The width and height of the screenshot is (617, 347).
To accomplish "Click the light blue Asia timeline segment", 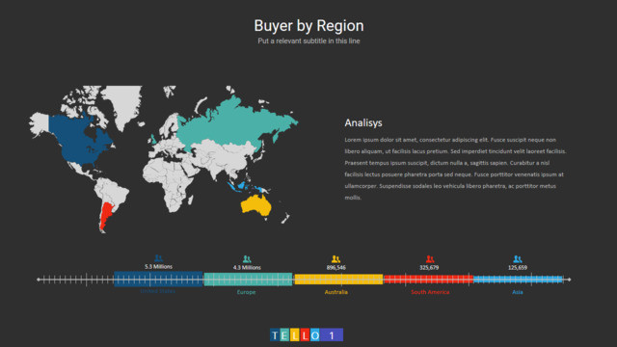I will click(518, 280).
